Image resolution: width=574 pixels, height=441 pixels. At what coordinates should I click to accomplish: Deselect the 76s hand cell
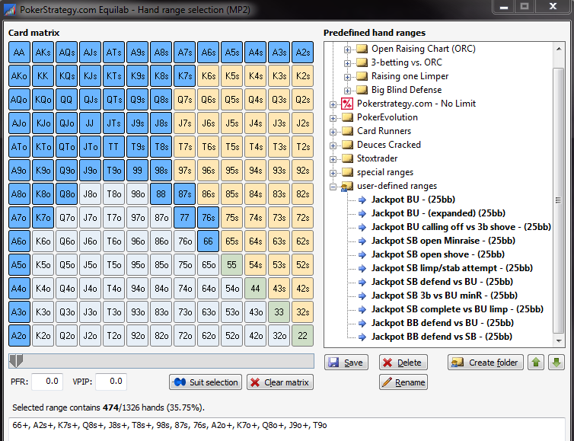[x=209, y=218]
